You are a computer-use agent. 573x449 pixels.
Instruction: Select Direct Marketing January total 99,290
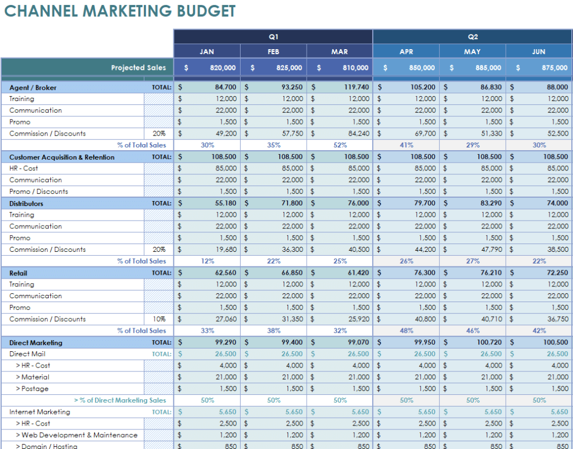207,342
